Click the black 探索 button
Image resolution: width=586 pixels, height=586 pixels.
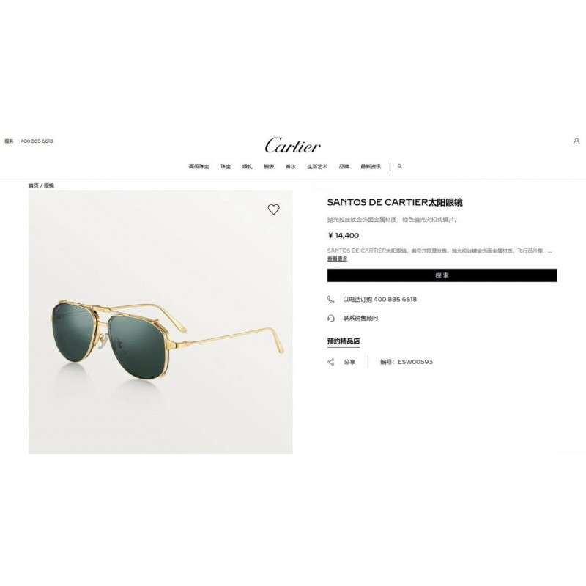click(442, 275)
